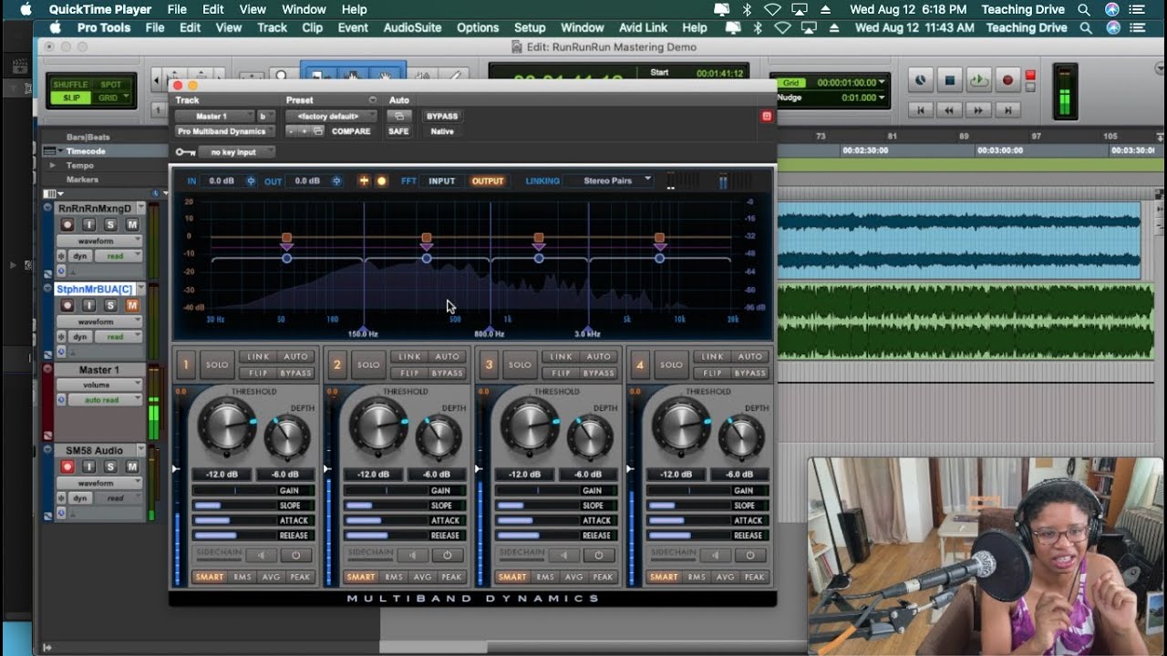Click band 1 sidechain power icon

[x=296, y=555]
